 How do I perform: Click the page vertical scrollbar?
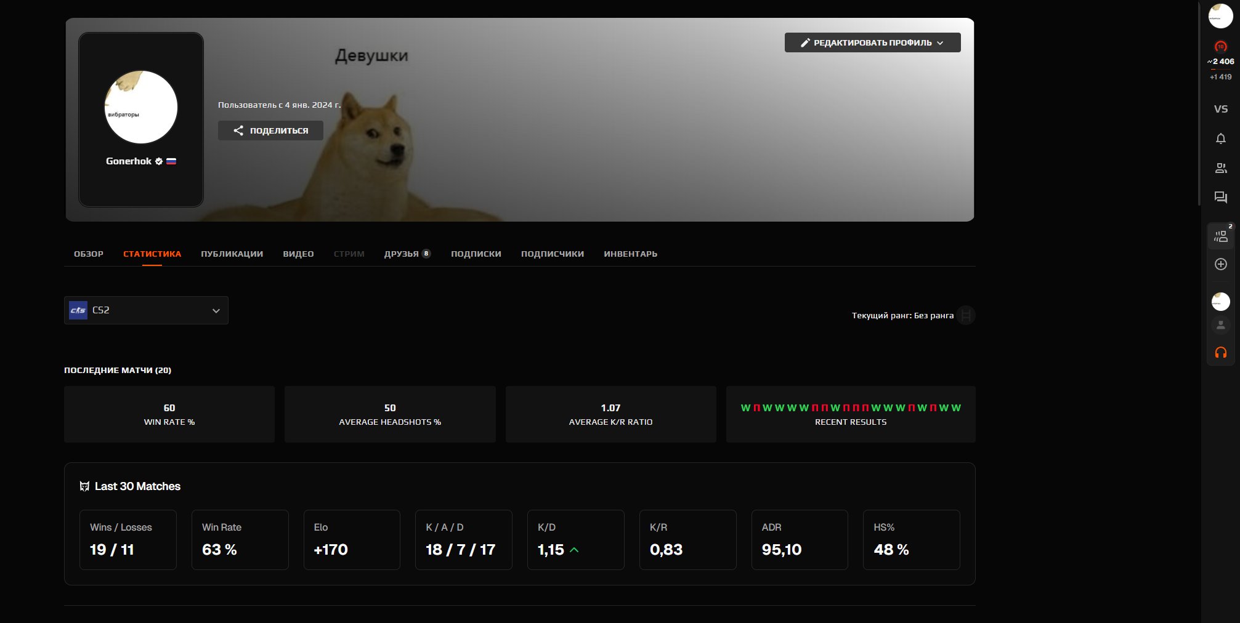coord(1199,105)
